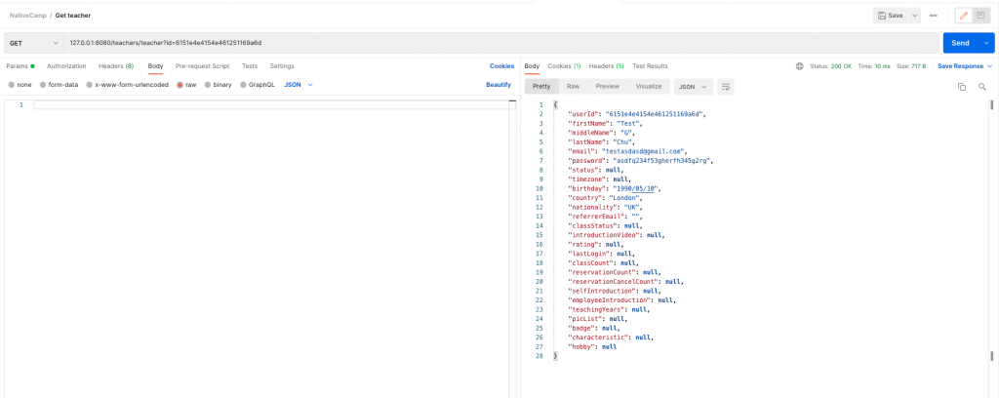This screenshot has height=398, width=999.
Task: Click the Save floppy disk button
Action: 890,16
